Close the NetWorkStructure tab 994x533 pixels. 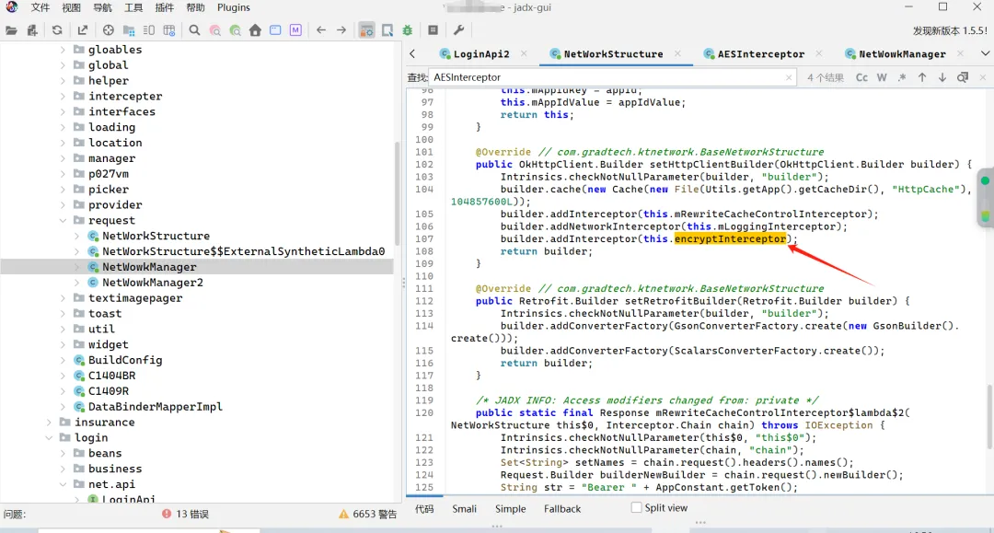point(677,54)
